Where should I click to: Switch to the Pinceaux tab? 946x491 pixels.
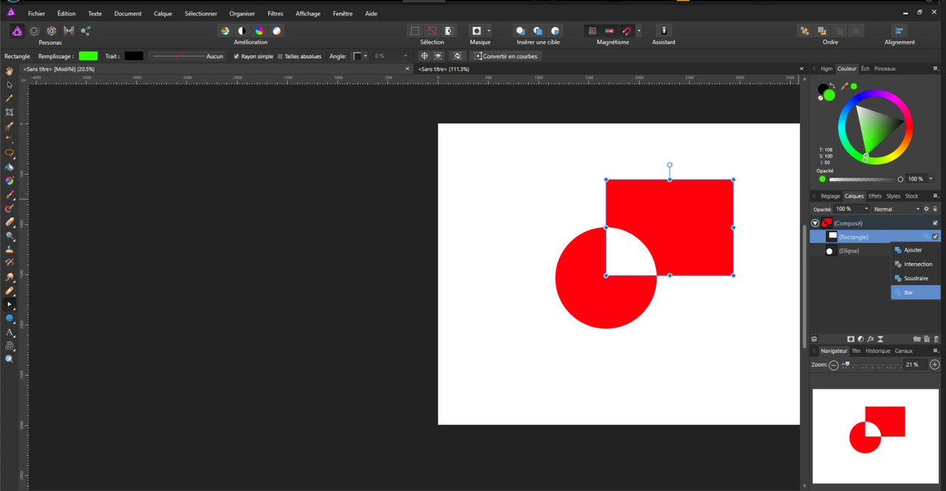(x=885, y=69)
